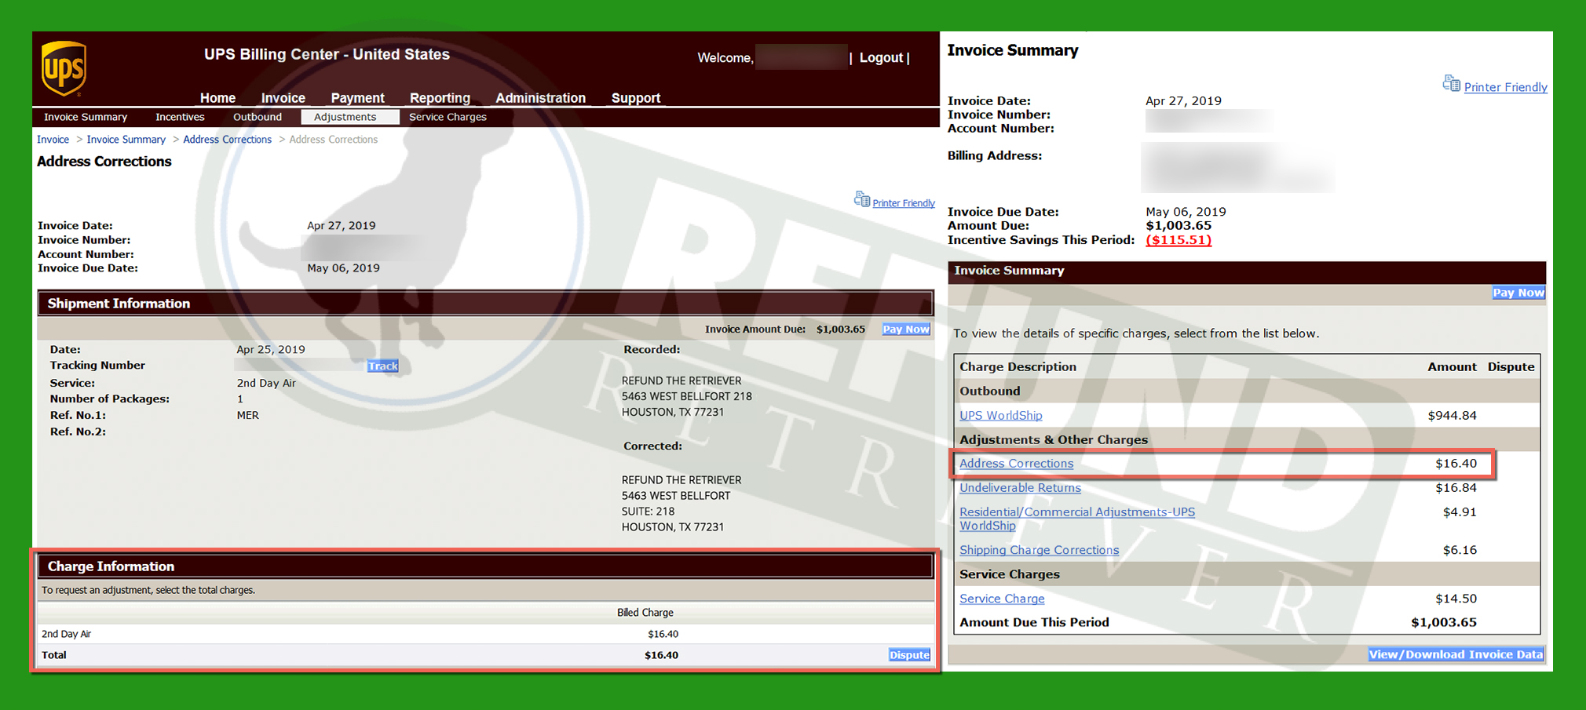This screenshot has width=1586, height=710.
Task: Click the Amount Due This Period $1,003.65 value
Action: (1443, 621)
